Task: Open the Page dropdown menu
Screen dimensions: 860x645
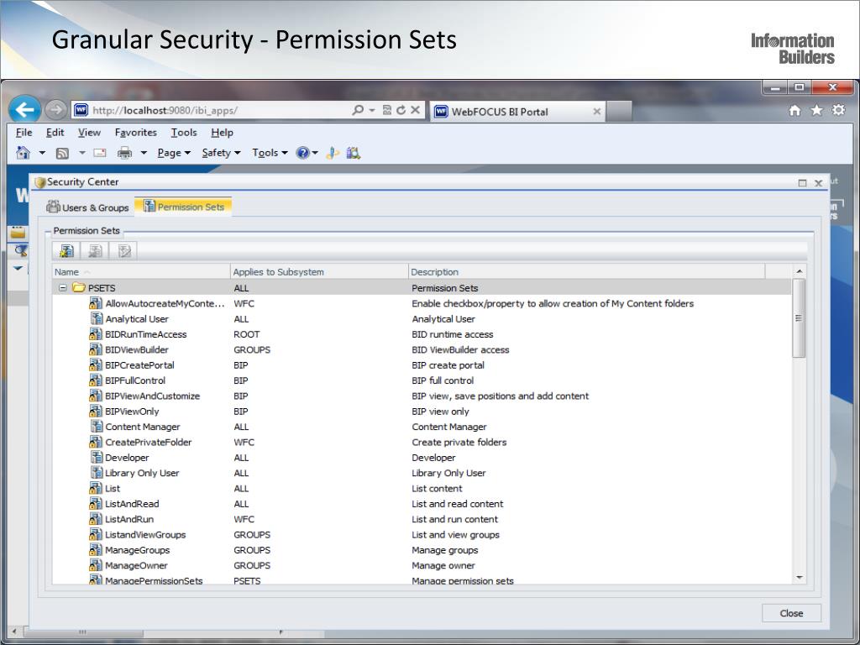Action: [x=174, y=153]
